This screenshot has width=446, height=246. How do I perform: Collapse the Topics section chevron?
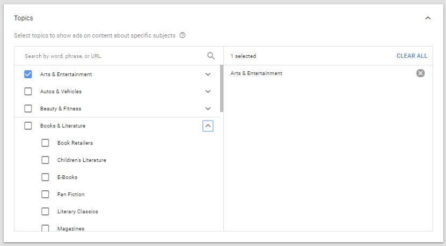[428, 18]
